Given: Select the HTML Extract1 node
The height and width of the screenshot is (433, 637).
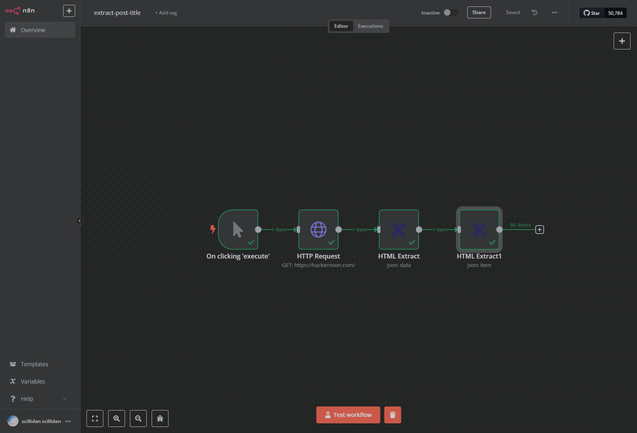Looking at the screenshot, I should (479, 230).
